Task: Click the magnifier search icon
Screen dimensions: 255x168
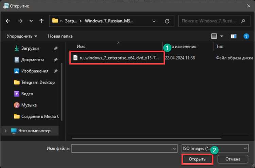Action: (243, 21)
